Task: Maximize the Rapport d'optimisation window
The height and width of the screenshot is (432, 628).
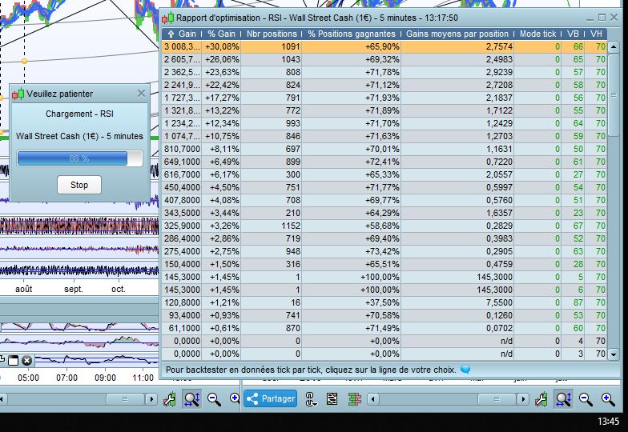Action: (602, 18)
